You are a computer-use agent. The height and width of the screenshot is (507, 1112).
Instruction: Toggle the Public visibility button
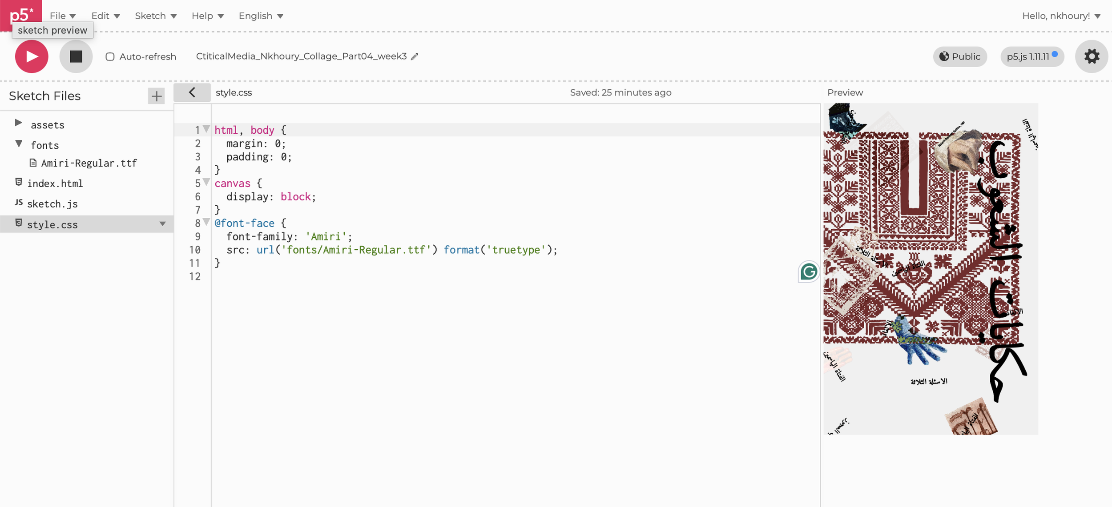point(960,57)
